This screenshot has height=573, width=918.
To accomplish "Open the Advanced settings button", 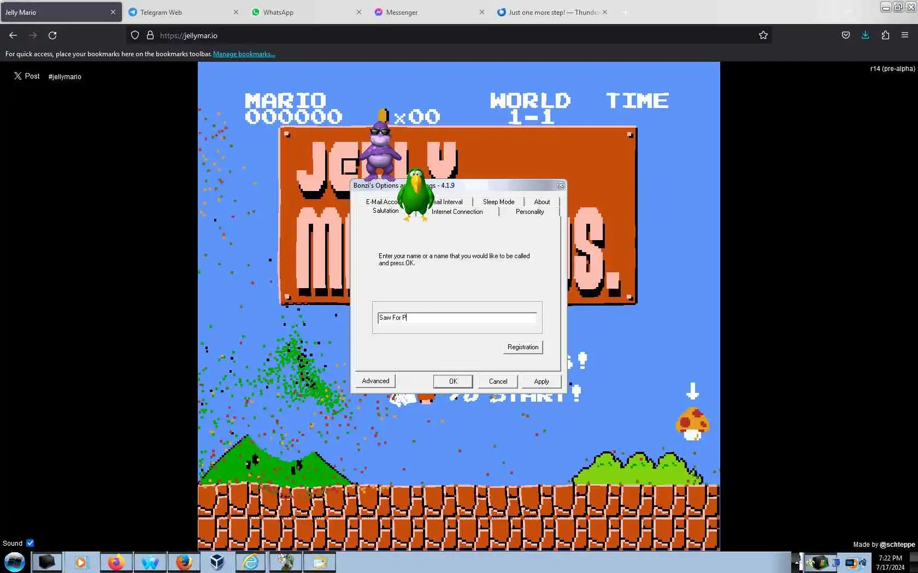I will (x=375, y=381).
